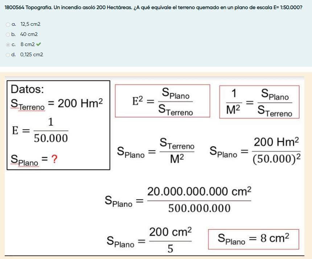The image size is (312, 259).
Task: Click the answer label "0,125 cm2"
Action: click(x=32, y=55)
